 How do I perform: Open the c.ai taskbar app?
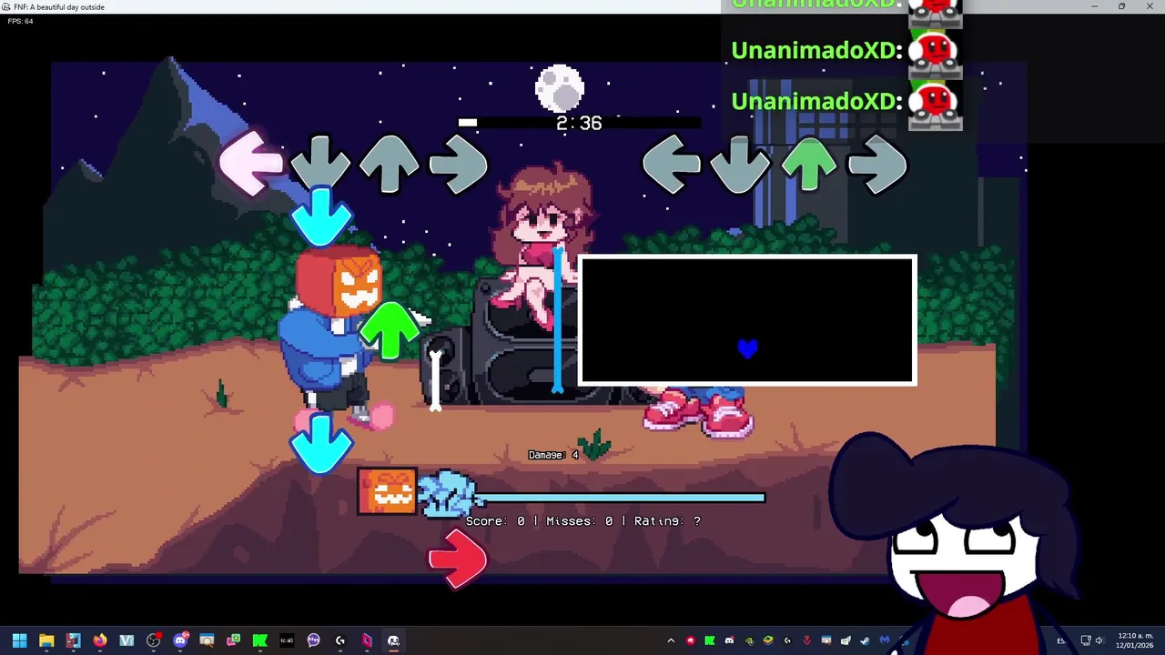tap(287, 640)
